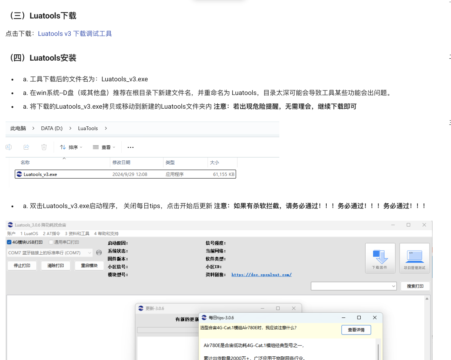451x360 pixels.
Task: Click the 每日tips dialog logo icon
Action: 204,317
